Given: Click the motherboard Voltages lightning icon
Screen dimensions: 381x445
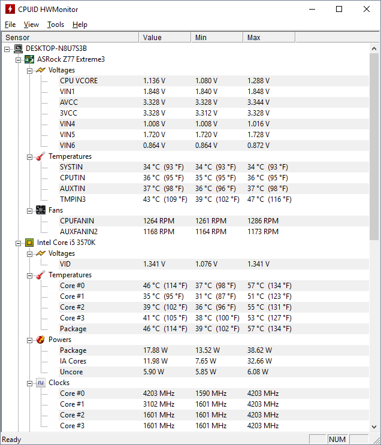Looking at the screenshot, I should coord(41,70).
